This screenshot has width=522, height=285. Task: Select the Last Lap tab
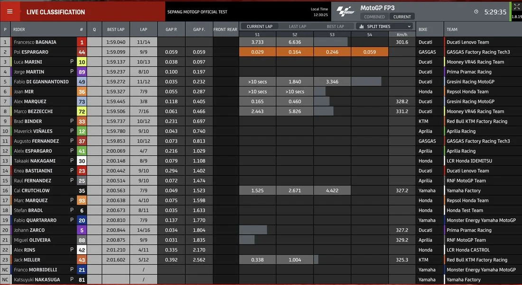coord(297,26)
